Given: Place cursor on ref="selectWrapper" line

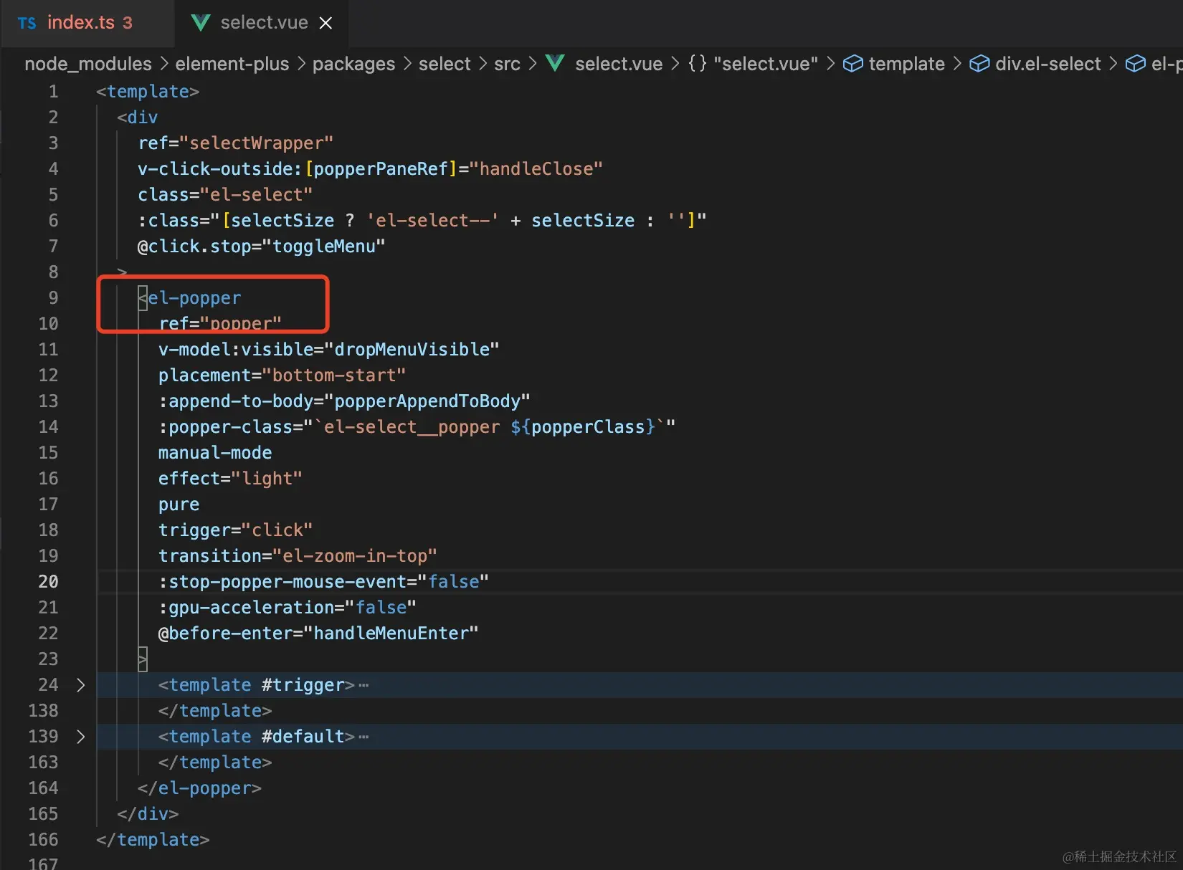Looking at the screenshot, I should click(235, 143).
